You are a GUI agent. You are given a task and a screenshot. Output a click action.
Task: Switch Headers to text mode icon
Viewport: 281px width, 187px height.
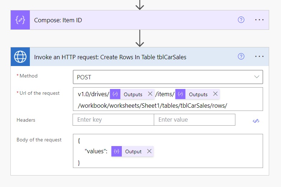tap(256, 121)
